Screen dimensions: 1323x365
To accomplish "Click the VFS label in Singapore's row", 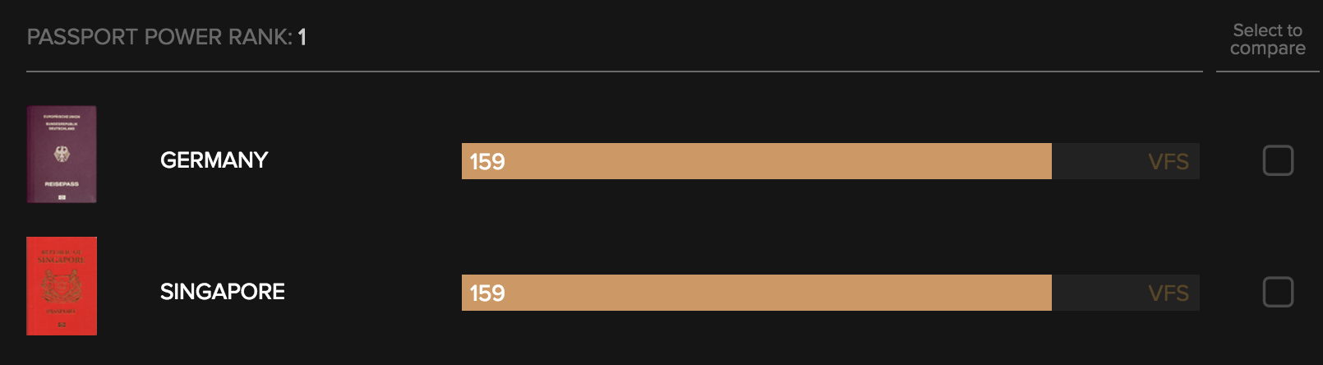I will pyautogui.click(x=1168, y=293).
